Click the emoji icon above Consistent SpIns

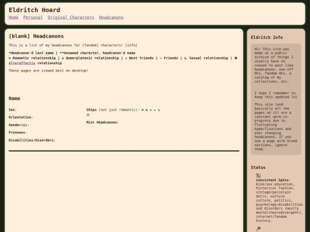pos(258,176)
